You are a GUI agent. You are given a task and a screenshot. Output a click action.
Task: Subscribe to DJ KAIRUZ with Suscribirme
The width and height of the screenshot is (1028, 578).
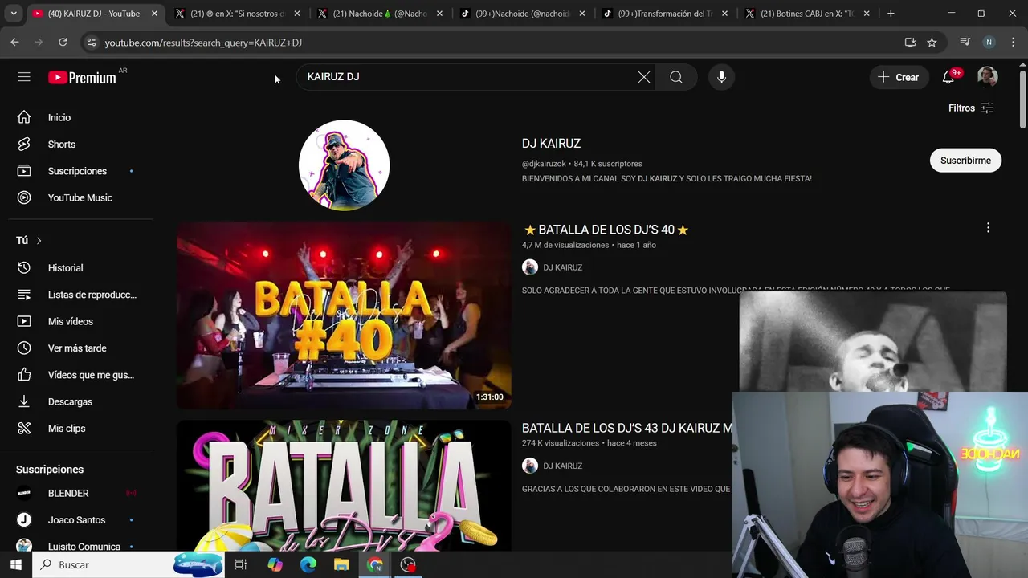(x=965, y=161)
